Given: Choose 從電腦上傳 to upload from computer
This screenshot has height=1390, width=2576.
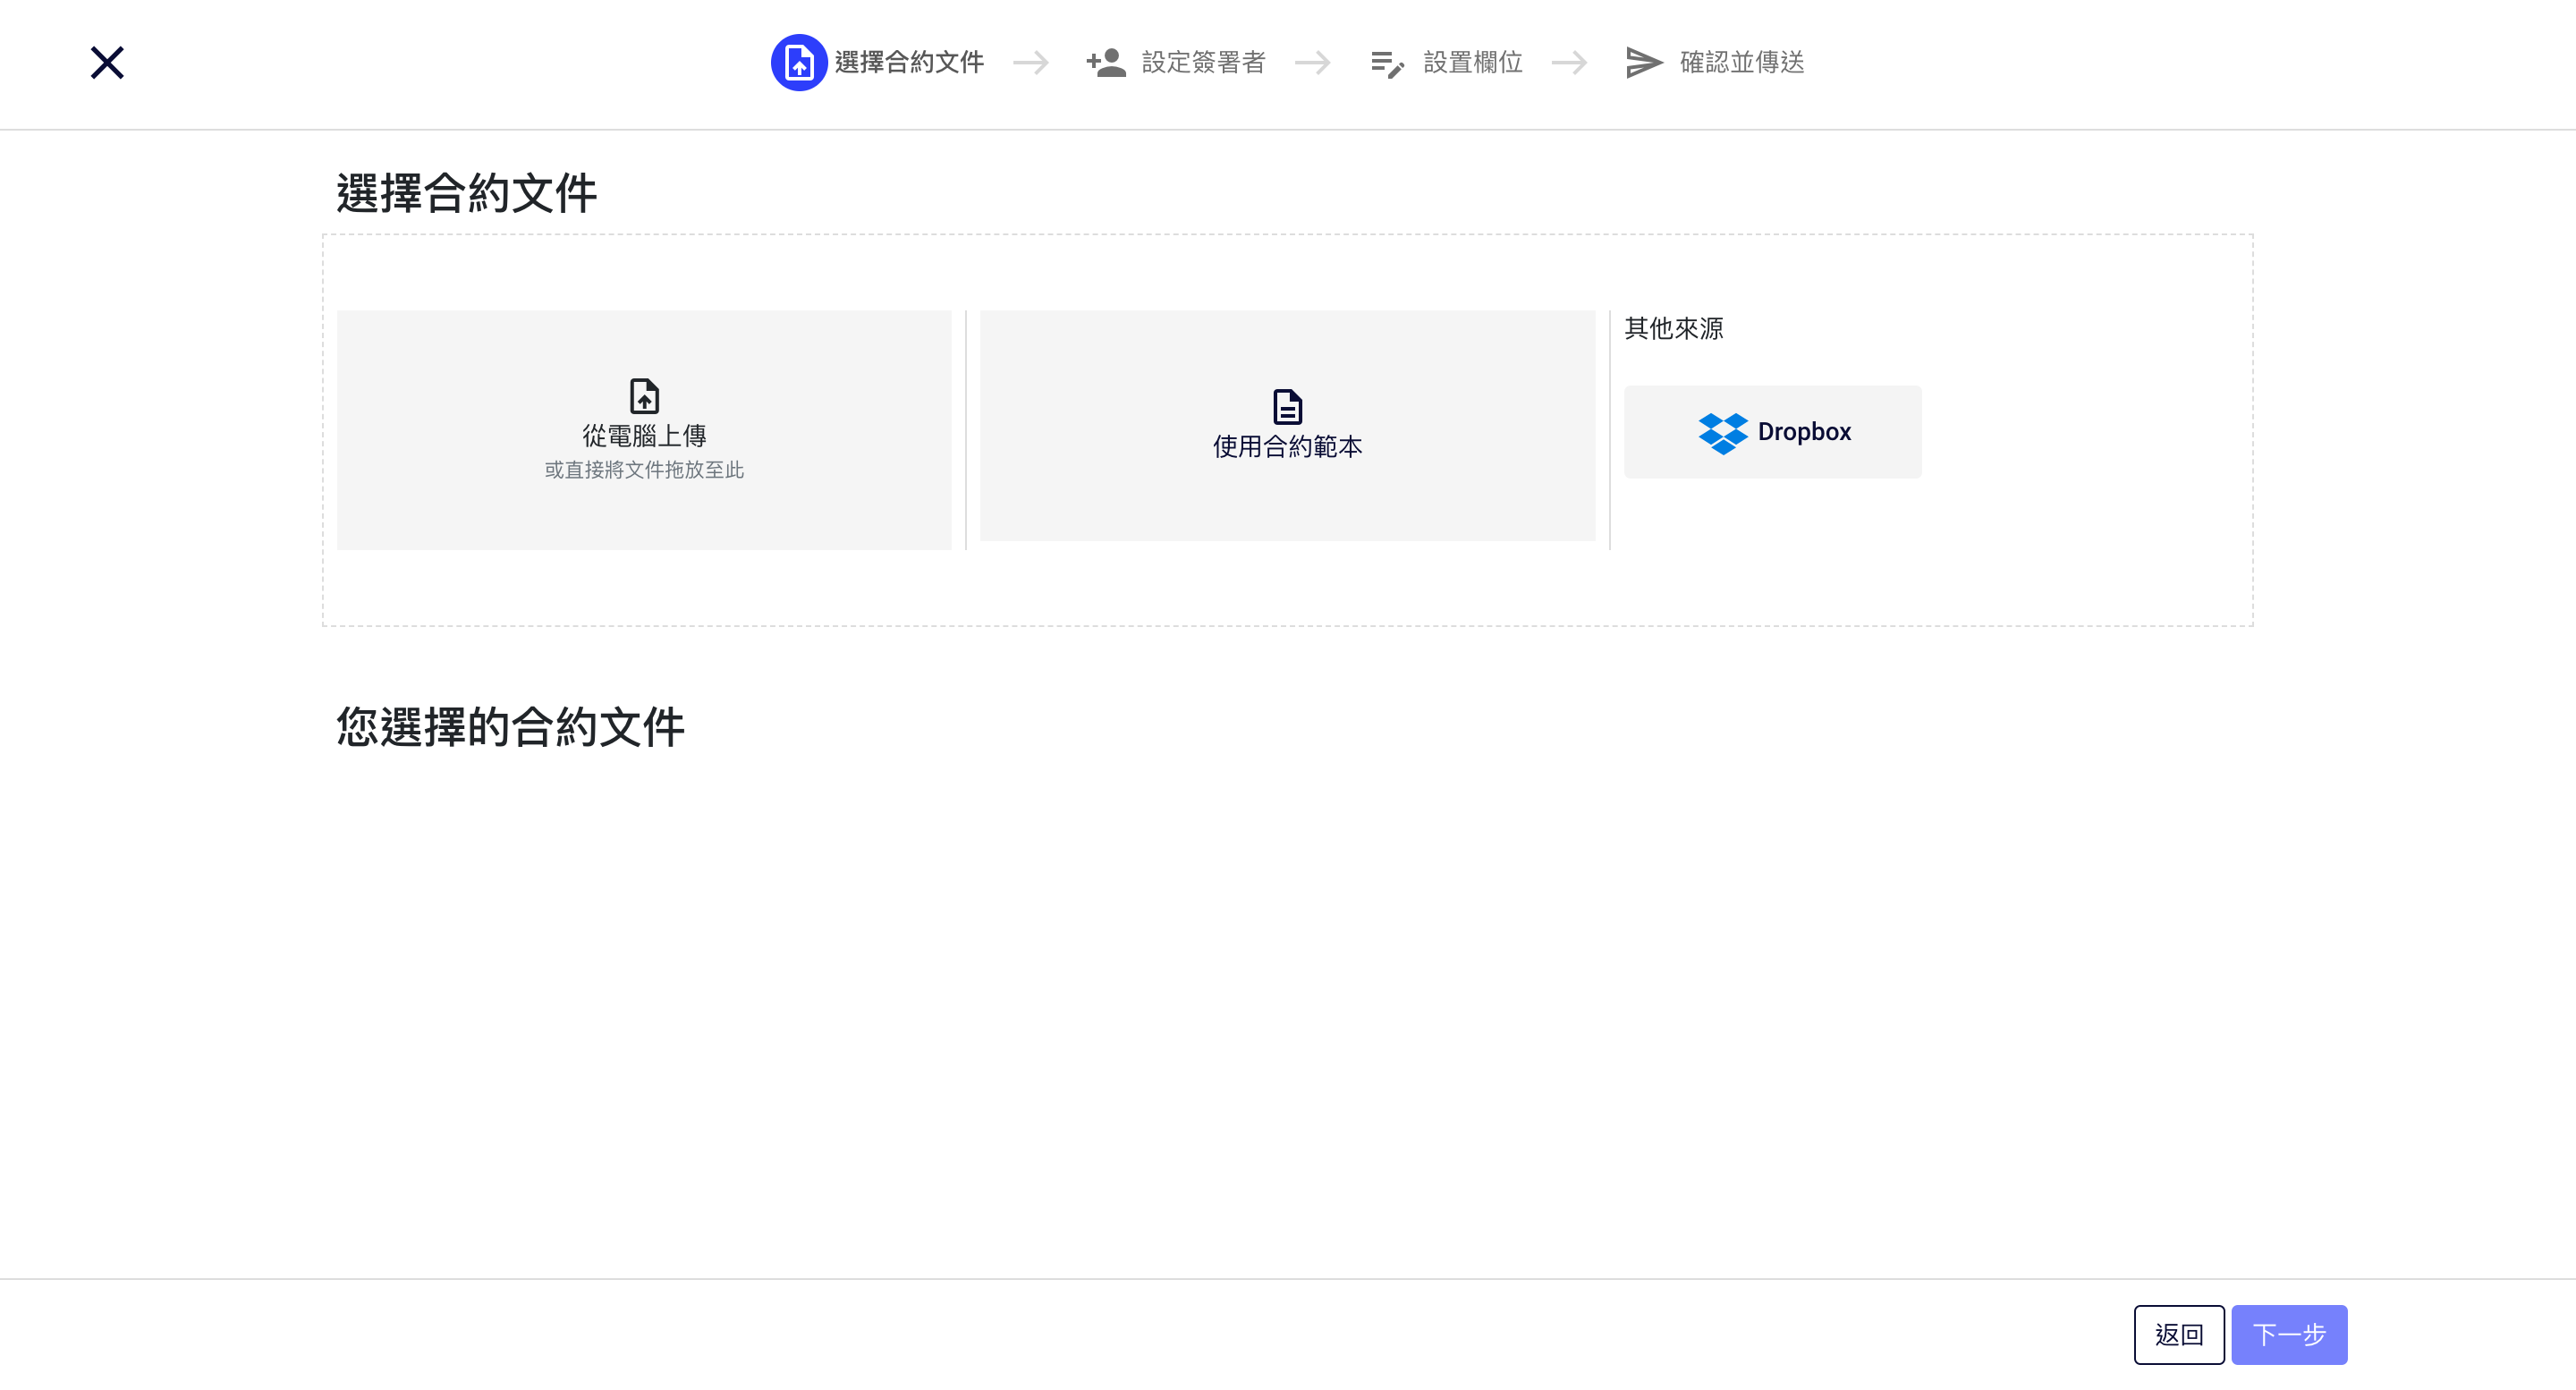Looking at the screenshot, I should (644, 430).
